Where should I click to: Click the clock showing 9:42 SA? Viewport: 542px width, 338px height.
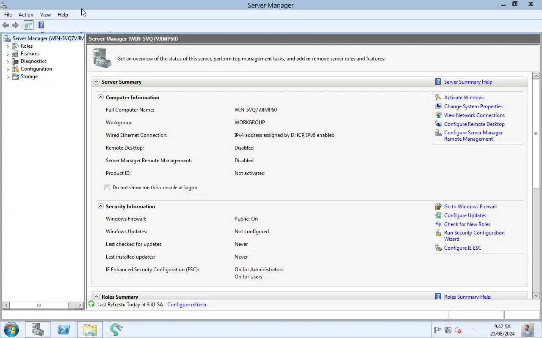click(502, 327)
